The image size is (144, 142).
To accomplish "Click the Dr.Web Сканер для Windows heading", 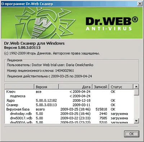I will (x=34, y=43).
